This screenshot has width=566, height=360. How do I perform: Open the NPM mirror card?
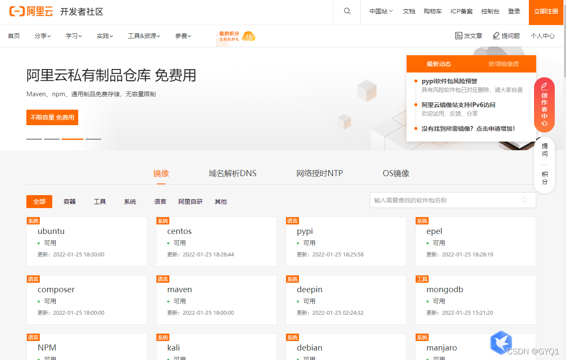tap(87, 347)
